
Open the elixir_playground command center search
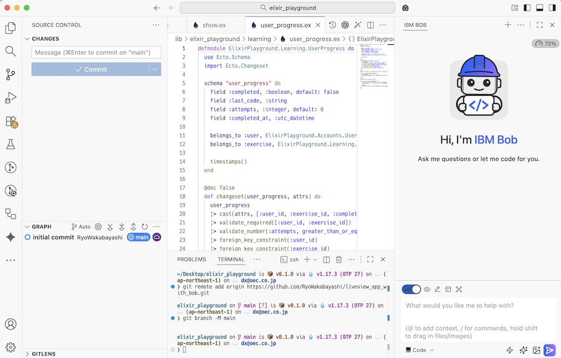tap(287, 8)
